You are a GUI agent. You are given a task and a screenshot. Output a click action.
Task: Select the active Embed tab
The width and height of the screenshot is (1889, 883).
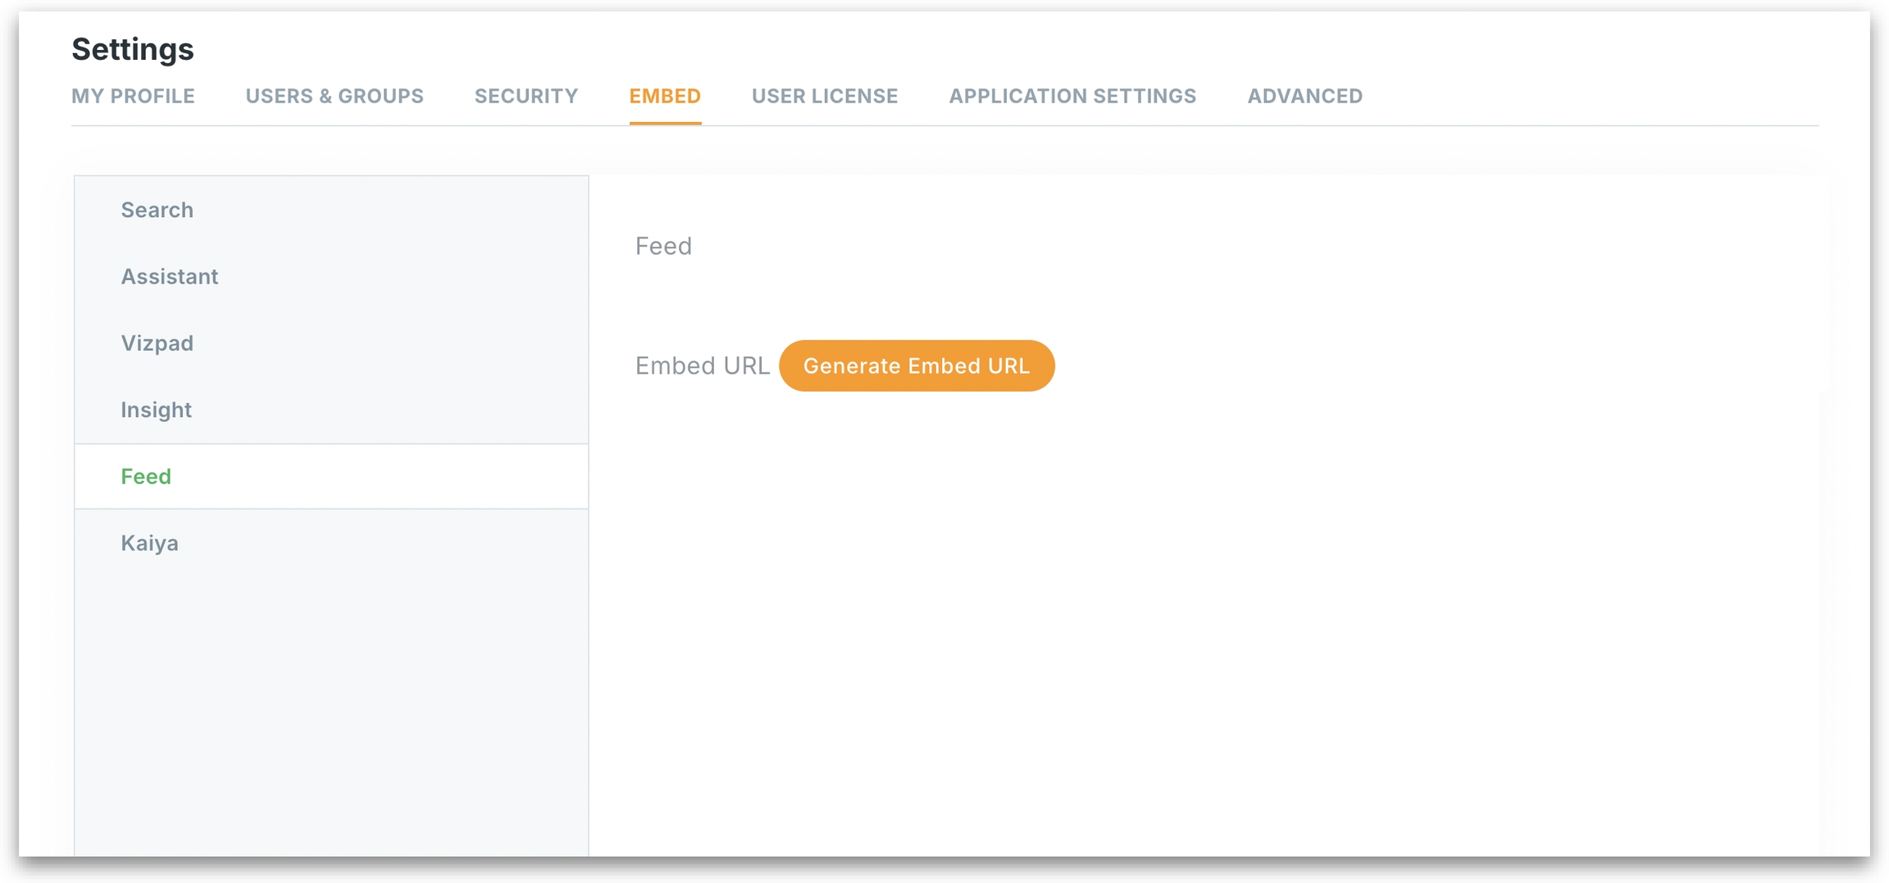[x=664, y=96]
